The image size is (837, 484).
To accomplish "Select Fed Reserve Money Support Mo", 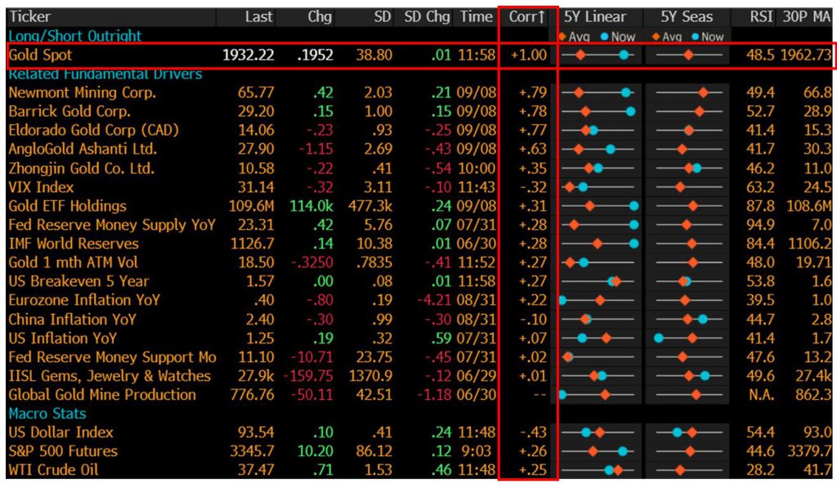I will click(x=112, y=356).
